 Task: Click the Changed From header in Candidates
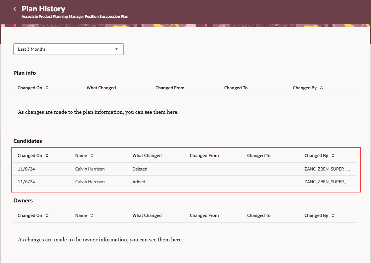[x=204, y=155]
